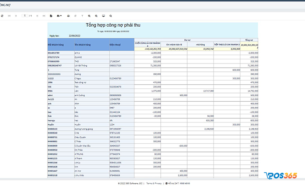Click the Chi nhánh bán lẻ header
Screen dimensions: 305x186
point(174,44)
